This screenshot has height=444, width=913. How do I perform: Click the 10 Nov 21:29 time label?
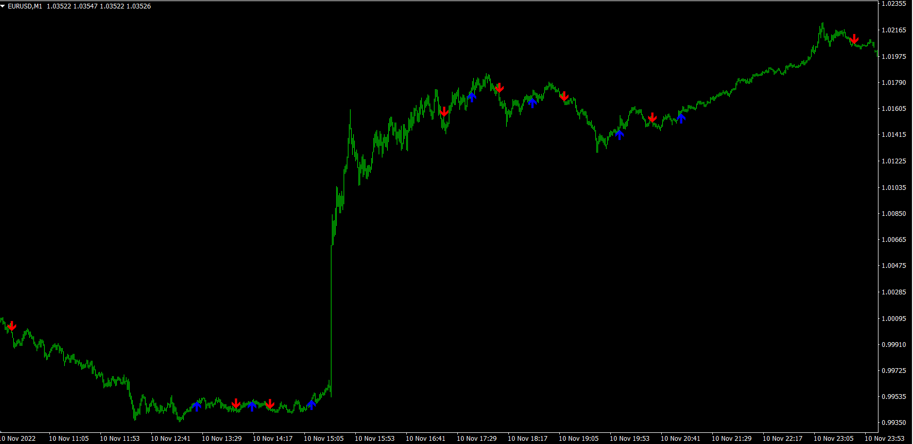coord(732,439)
